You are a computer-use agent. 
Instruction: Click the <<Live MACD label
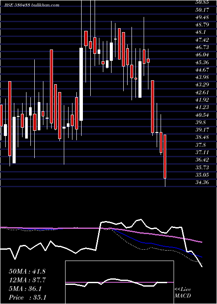(x=183, y=293)
